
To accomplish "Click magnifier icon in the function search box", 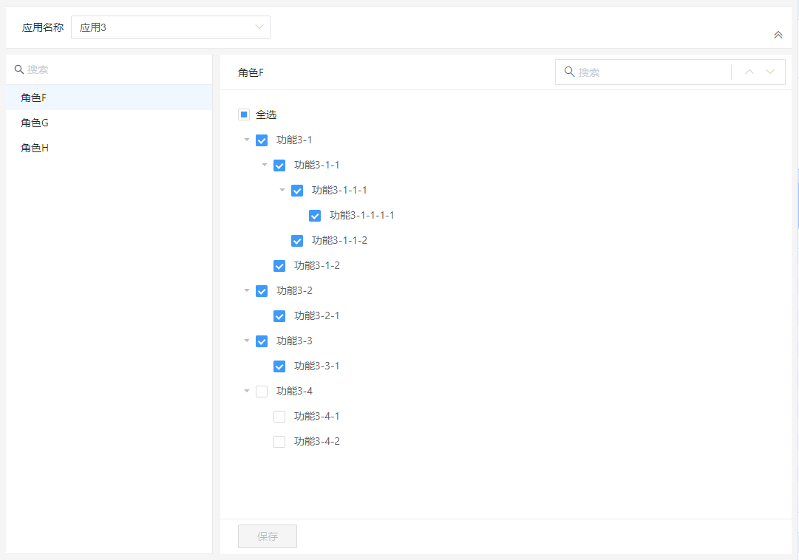I will coord(569,72).
